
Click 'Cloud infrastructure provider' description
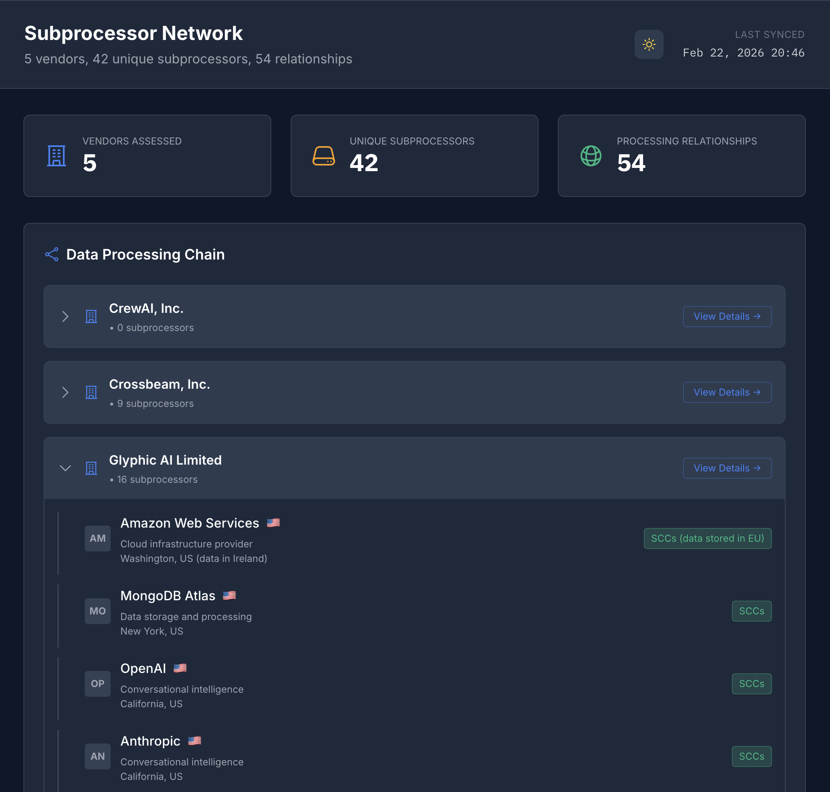point(186,544)
